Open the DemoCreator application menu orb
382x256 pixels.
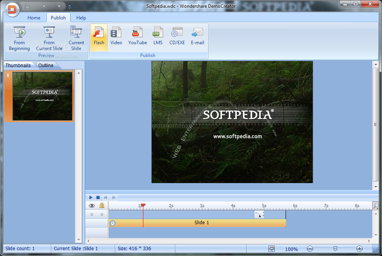pyautogui.click(x=12, y=10)
